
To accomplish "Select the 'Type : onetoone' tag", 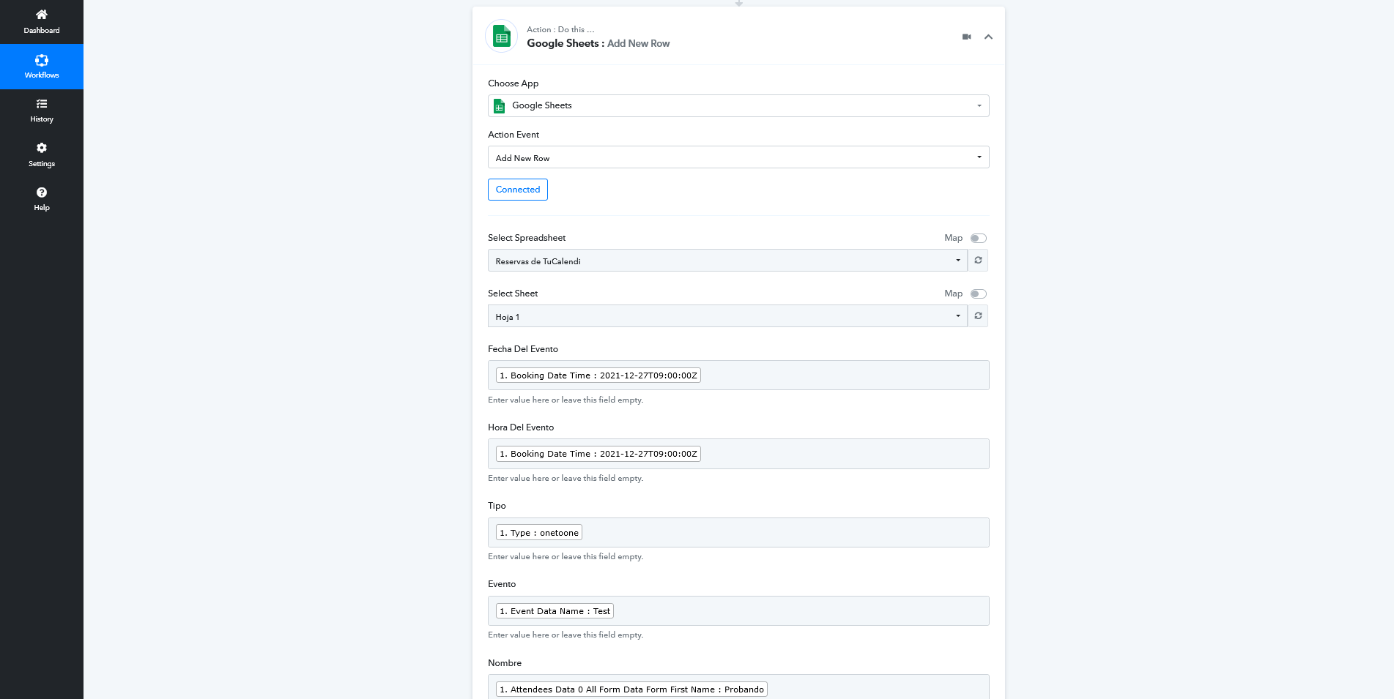I will point(539,533).
